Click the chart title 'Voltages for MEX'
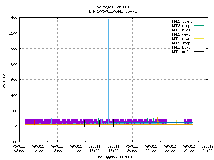 pos(113,7)
